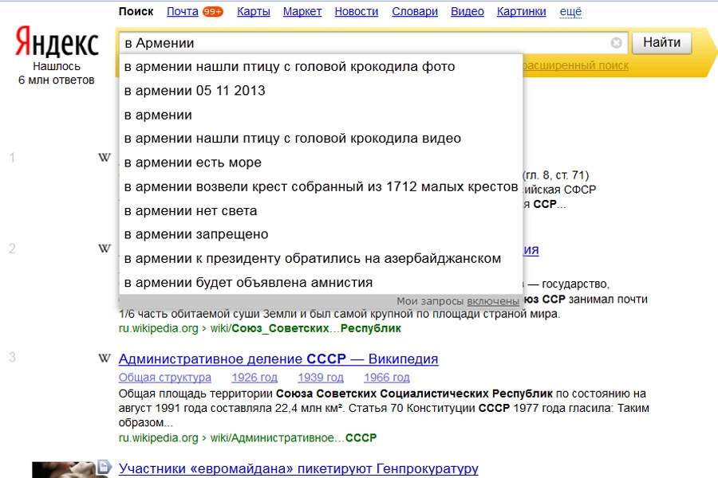This screenshot has height=478, width=718.
Task: Switch to the Картинки tab
Action: pos(521,12)
